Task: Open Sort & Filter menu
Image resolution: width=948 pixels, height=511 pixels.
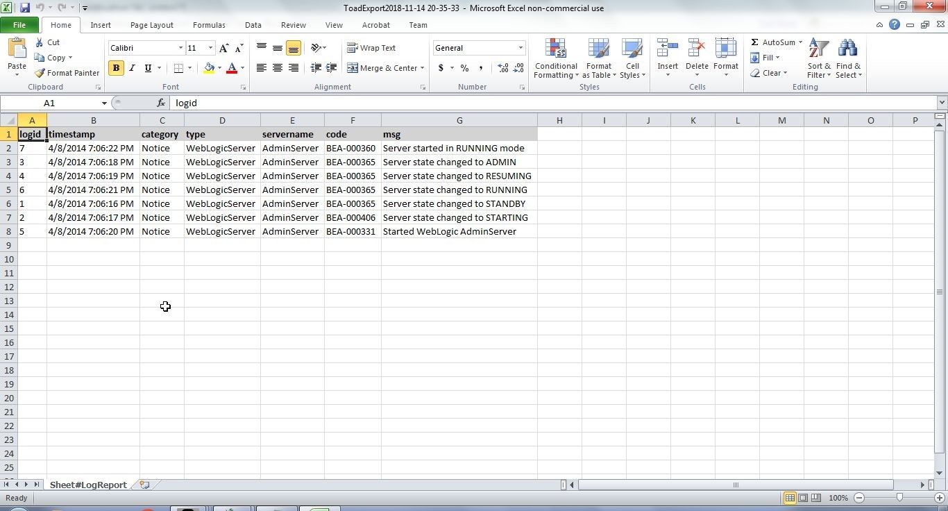Action: [819, 59]
